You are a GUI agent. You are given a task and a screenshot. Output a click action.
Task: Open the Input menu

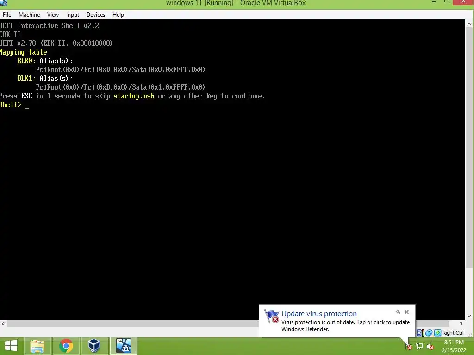(x=73, y=14)
